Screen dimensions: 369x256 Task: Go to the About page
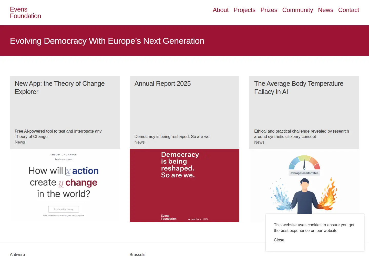[221, 10]
